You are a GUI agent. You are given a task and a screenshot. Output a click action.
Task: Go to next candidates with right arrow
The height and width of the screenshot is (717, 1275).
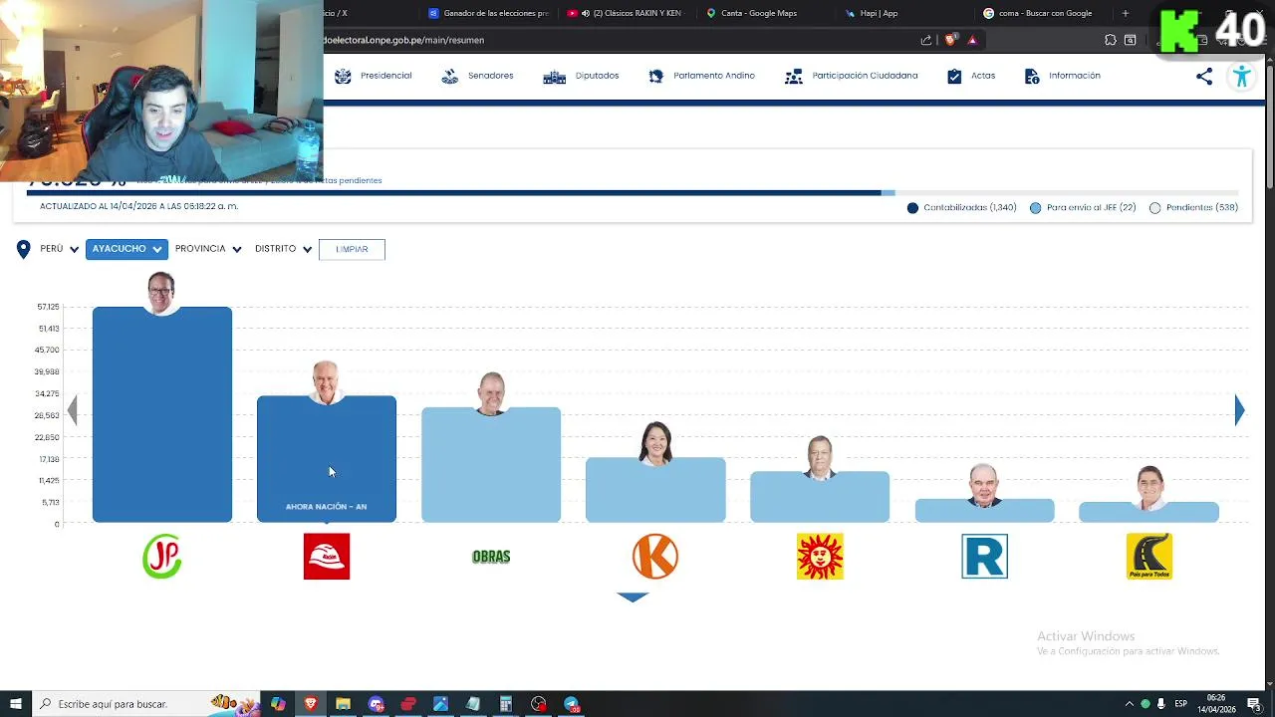tap(1239, 410)
